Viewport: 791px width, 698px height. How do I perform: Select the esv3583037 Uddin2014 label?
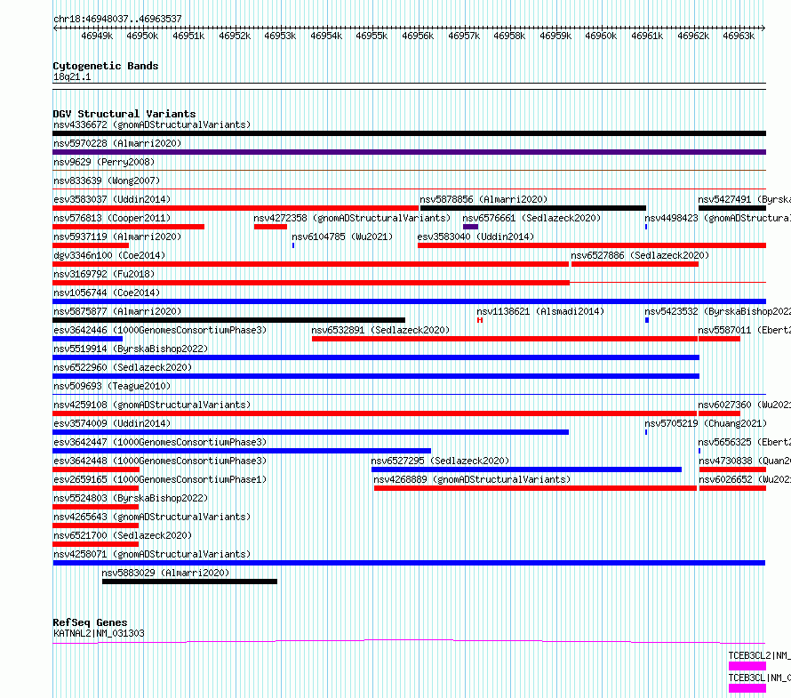point(112,199)
